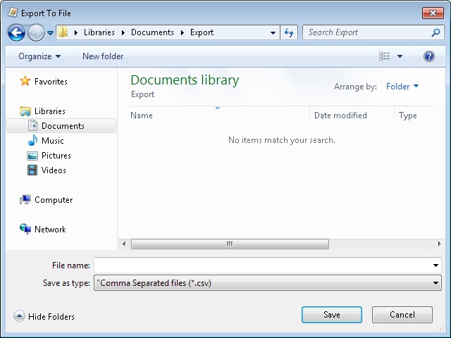Screen dimensions: 451x338
Task: Click the Forward navigation arrow
Action: pyautogui.click(x=36, y=32)
